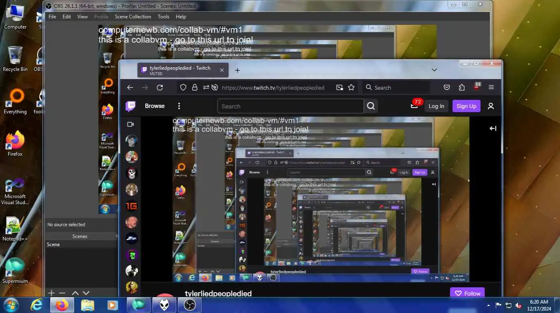This screenshot has height=313, width=560.
Task: Toggle picture-in-picture icon in address bar
Action: tap(339, 88)
